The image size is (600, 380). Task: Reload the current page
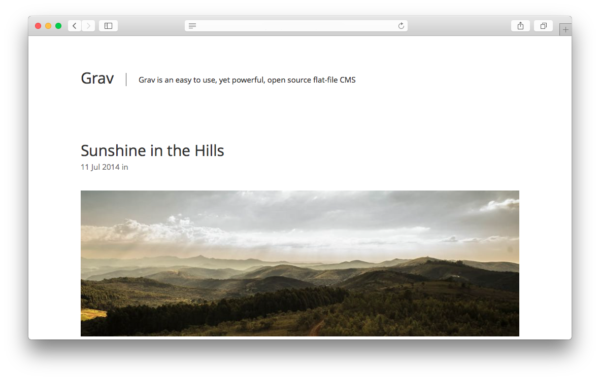401,26
